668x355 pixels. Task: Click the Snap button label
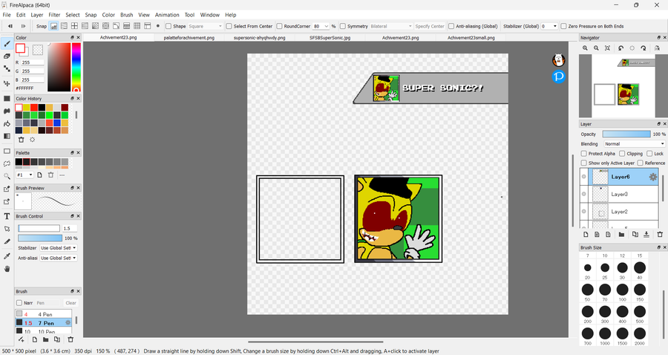pyautogui.click(x=42, y=26)
